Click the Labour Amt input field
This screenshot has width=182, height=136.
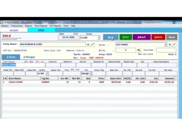56,73
